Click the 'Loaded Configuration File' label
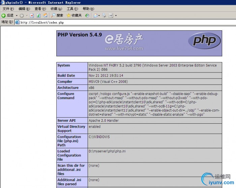Viewport: 236px width, 188px height. (x=69, y=155)
